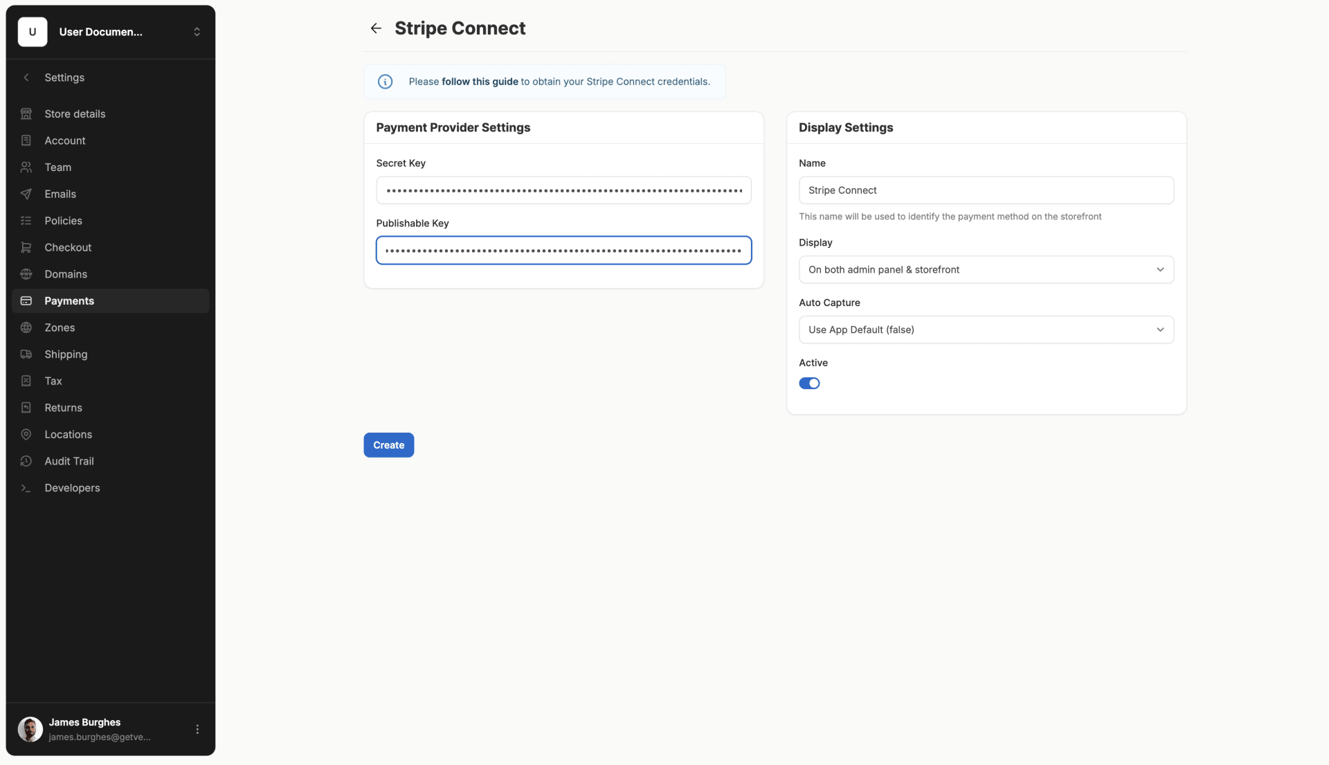Click the Domains globe icon
The height and width of the screenshot is (765, 1329).
click(26, 274)
